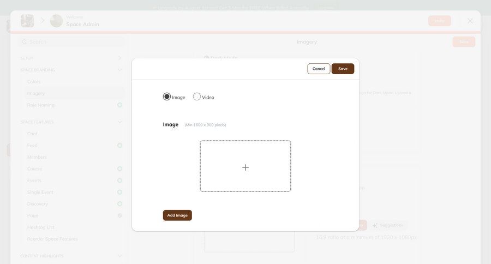Click the Save button on the Imagery page
This screenshot has width=491, height=264.
[x=464, y=41]
